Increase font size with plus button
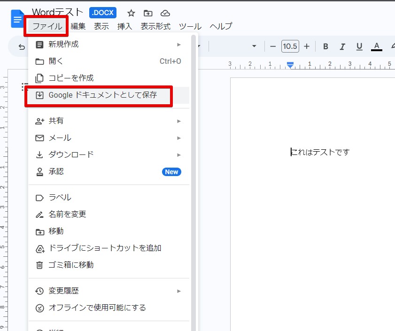This screenshot has height=331, width=395. point(307,46)
